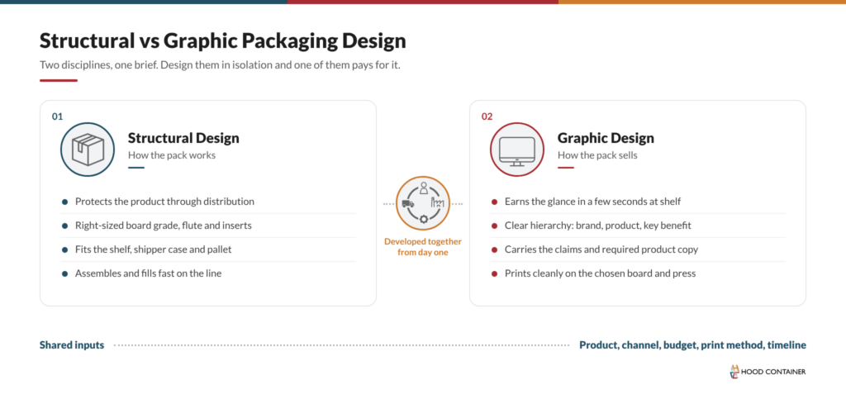The height and width of the screenshot is (399, 846).
Task: Click the "01" card number
Action: point(57,116)
